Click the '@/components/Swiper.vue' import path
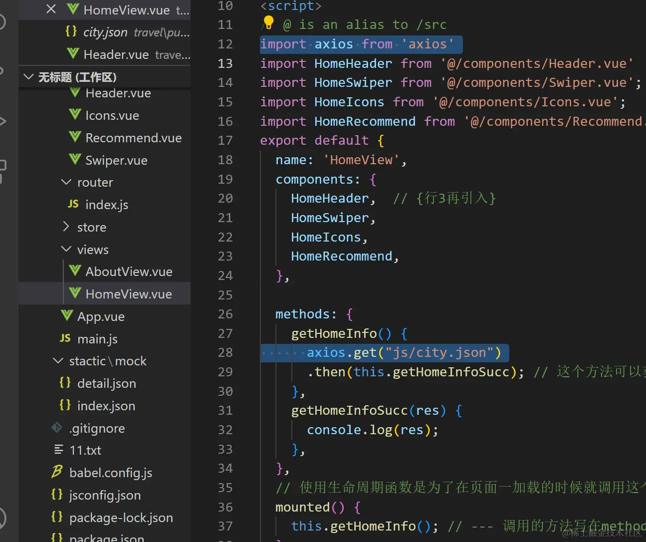Screen dimensions: 646x542 pyautogui.click(x=537, y=82)
